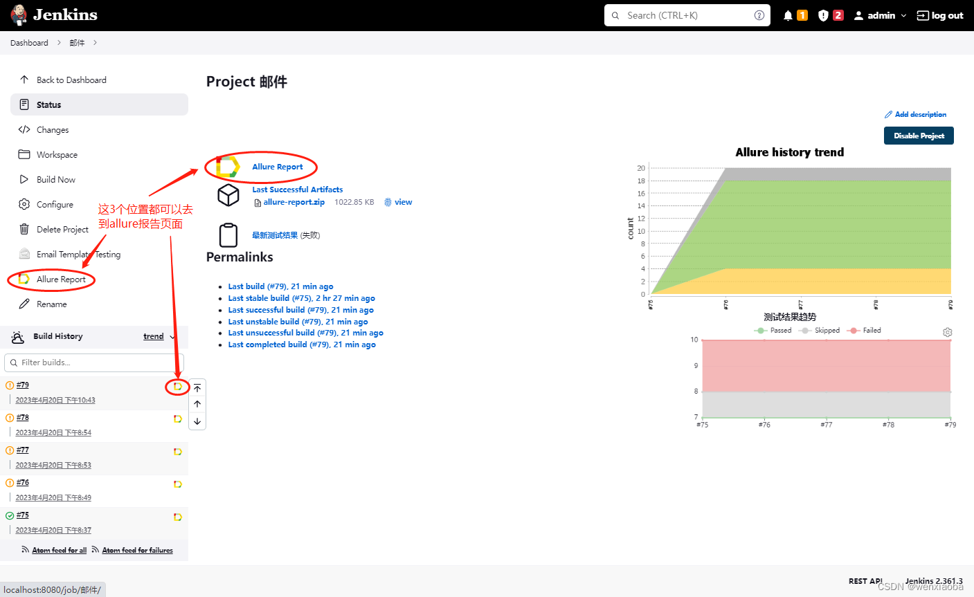Click the Rename pencil icon
Screen dimensions: 974x597
pos(24,304)
